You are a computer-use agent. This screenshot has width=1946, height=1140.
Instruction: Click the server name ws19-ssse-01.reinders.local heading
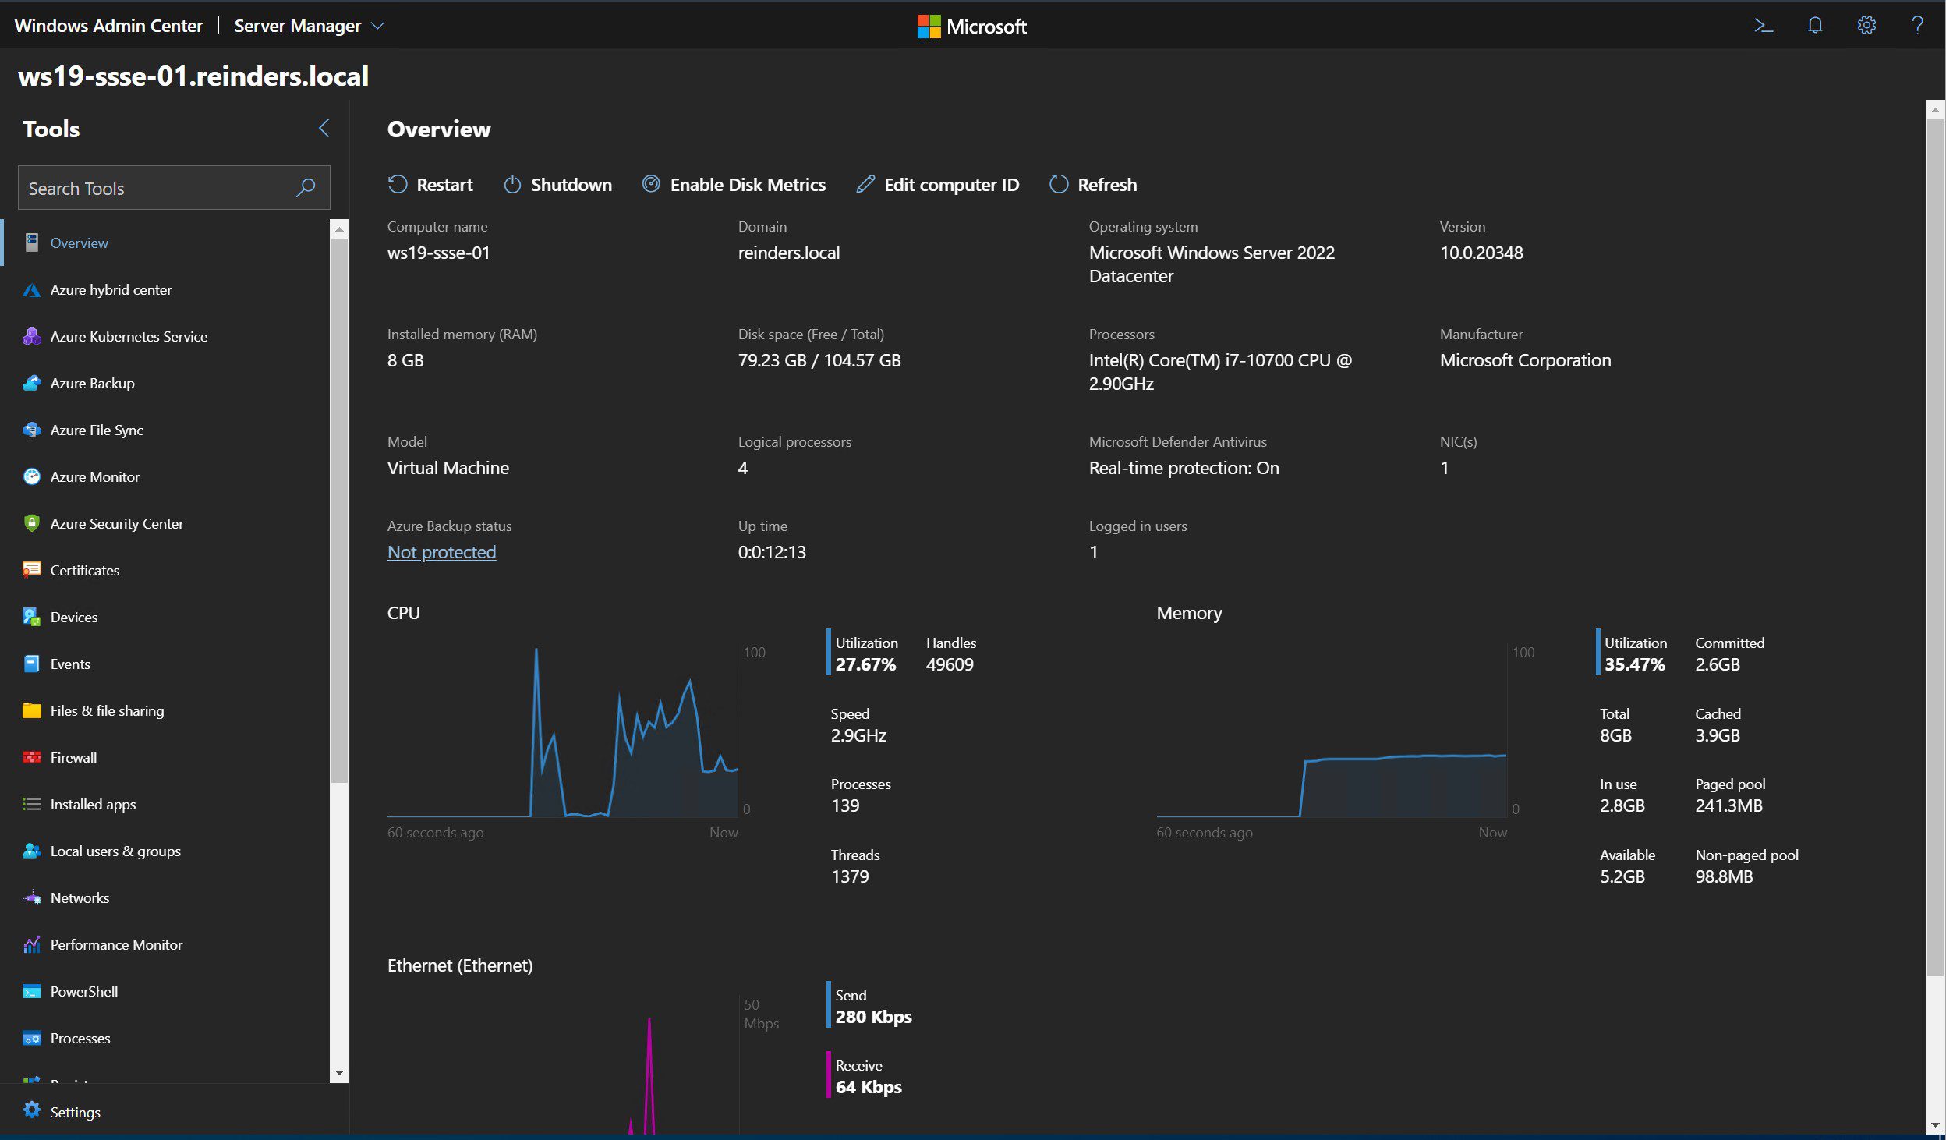point(193,76)
